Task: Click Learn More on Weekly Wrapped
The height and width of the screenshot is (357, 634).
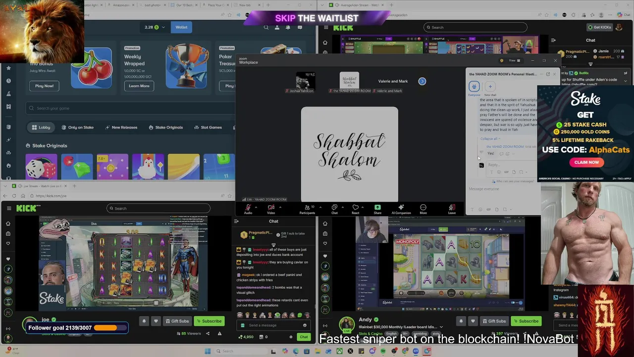Action: point(139,86)
